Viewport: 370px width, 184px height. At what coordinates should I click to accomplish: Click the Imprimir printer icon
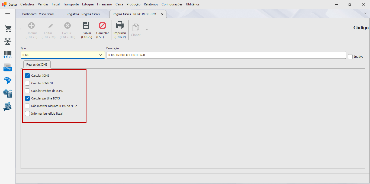120,26
